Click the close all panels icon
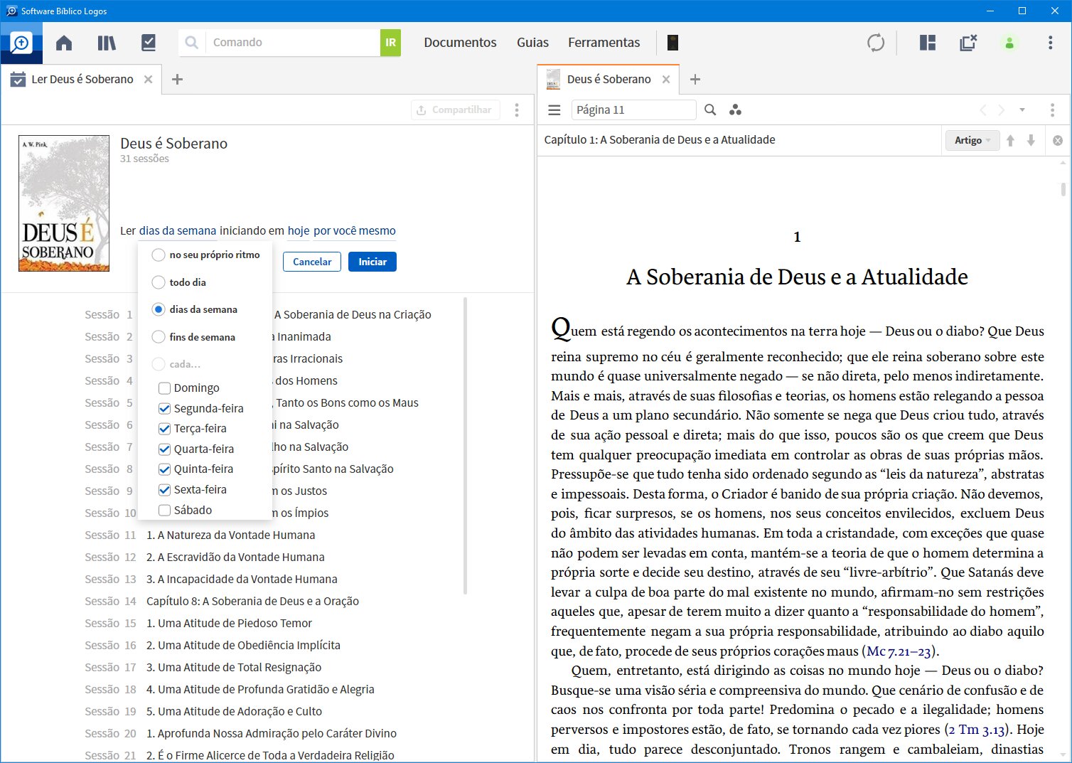The height and width of the screenshot is (763, 1072). point(968,43)
